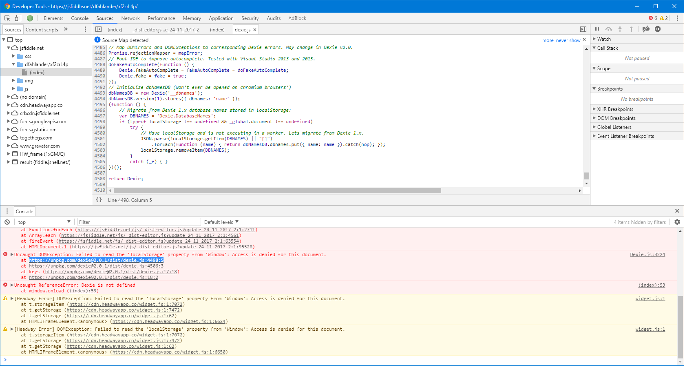
Task: Open the highlighted dexie.js:4498:5 stack link
Action: click(96, 260)
